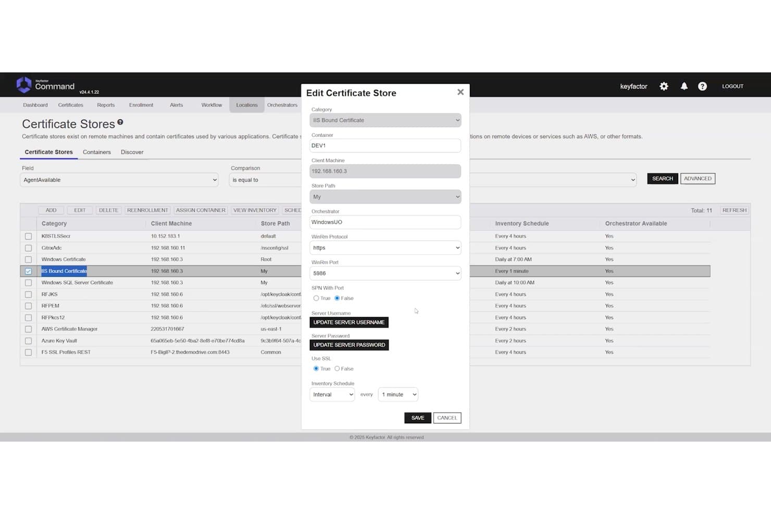The image size is (771, 514).
Task: Close the Edit Certificate Store dialog
Action: pos(461,92)
